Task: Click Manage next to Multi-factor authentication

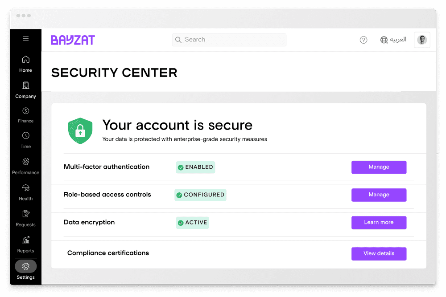Action: pyautogui.click(x=379, y=167)
